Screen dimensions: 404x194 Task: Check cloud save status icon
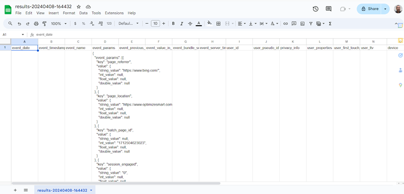pos(88,7)
